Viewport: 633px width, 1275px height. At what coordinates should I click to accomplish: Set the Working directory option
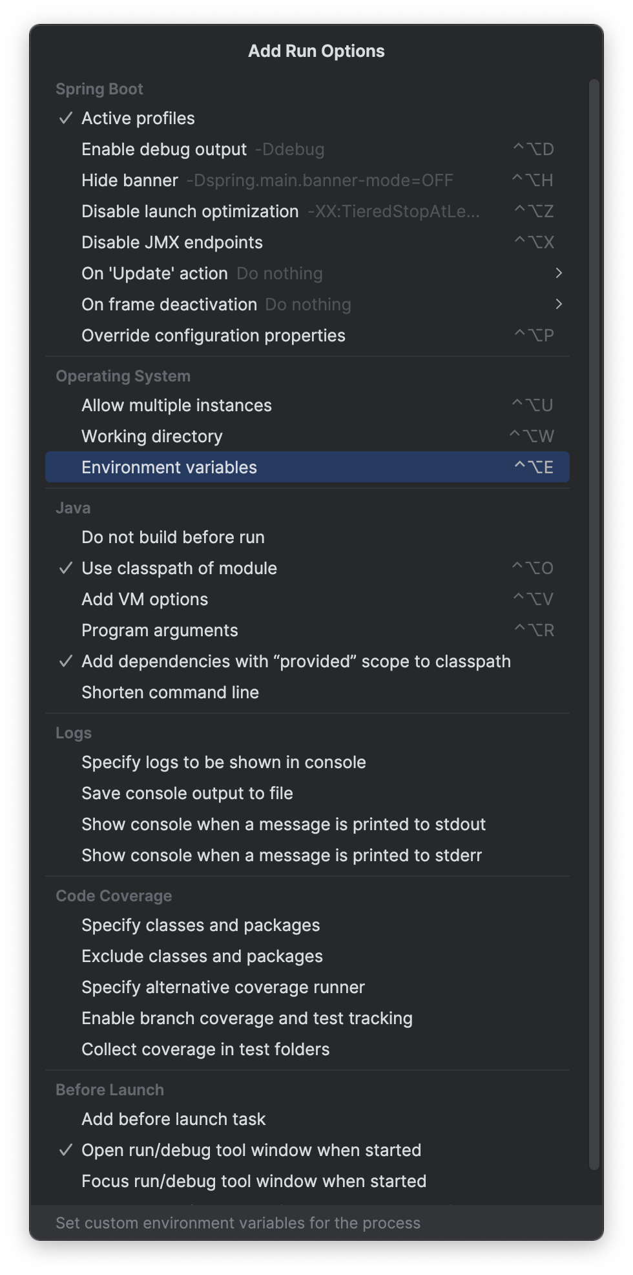[x=150, y=436]
